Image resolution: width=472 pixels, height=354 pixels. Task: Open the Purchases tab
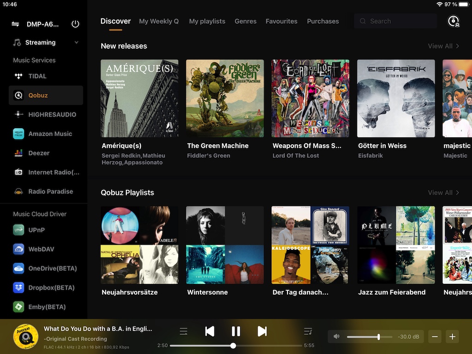click(323, 21)
